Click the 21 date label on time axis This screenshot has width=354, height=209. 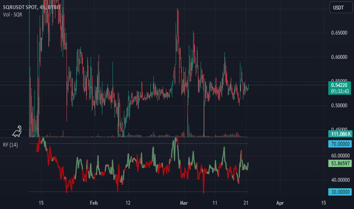point(246,203)
